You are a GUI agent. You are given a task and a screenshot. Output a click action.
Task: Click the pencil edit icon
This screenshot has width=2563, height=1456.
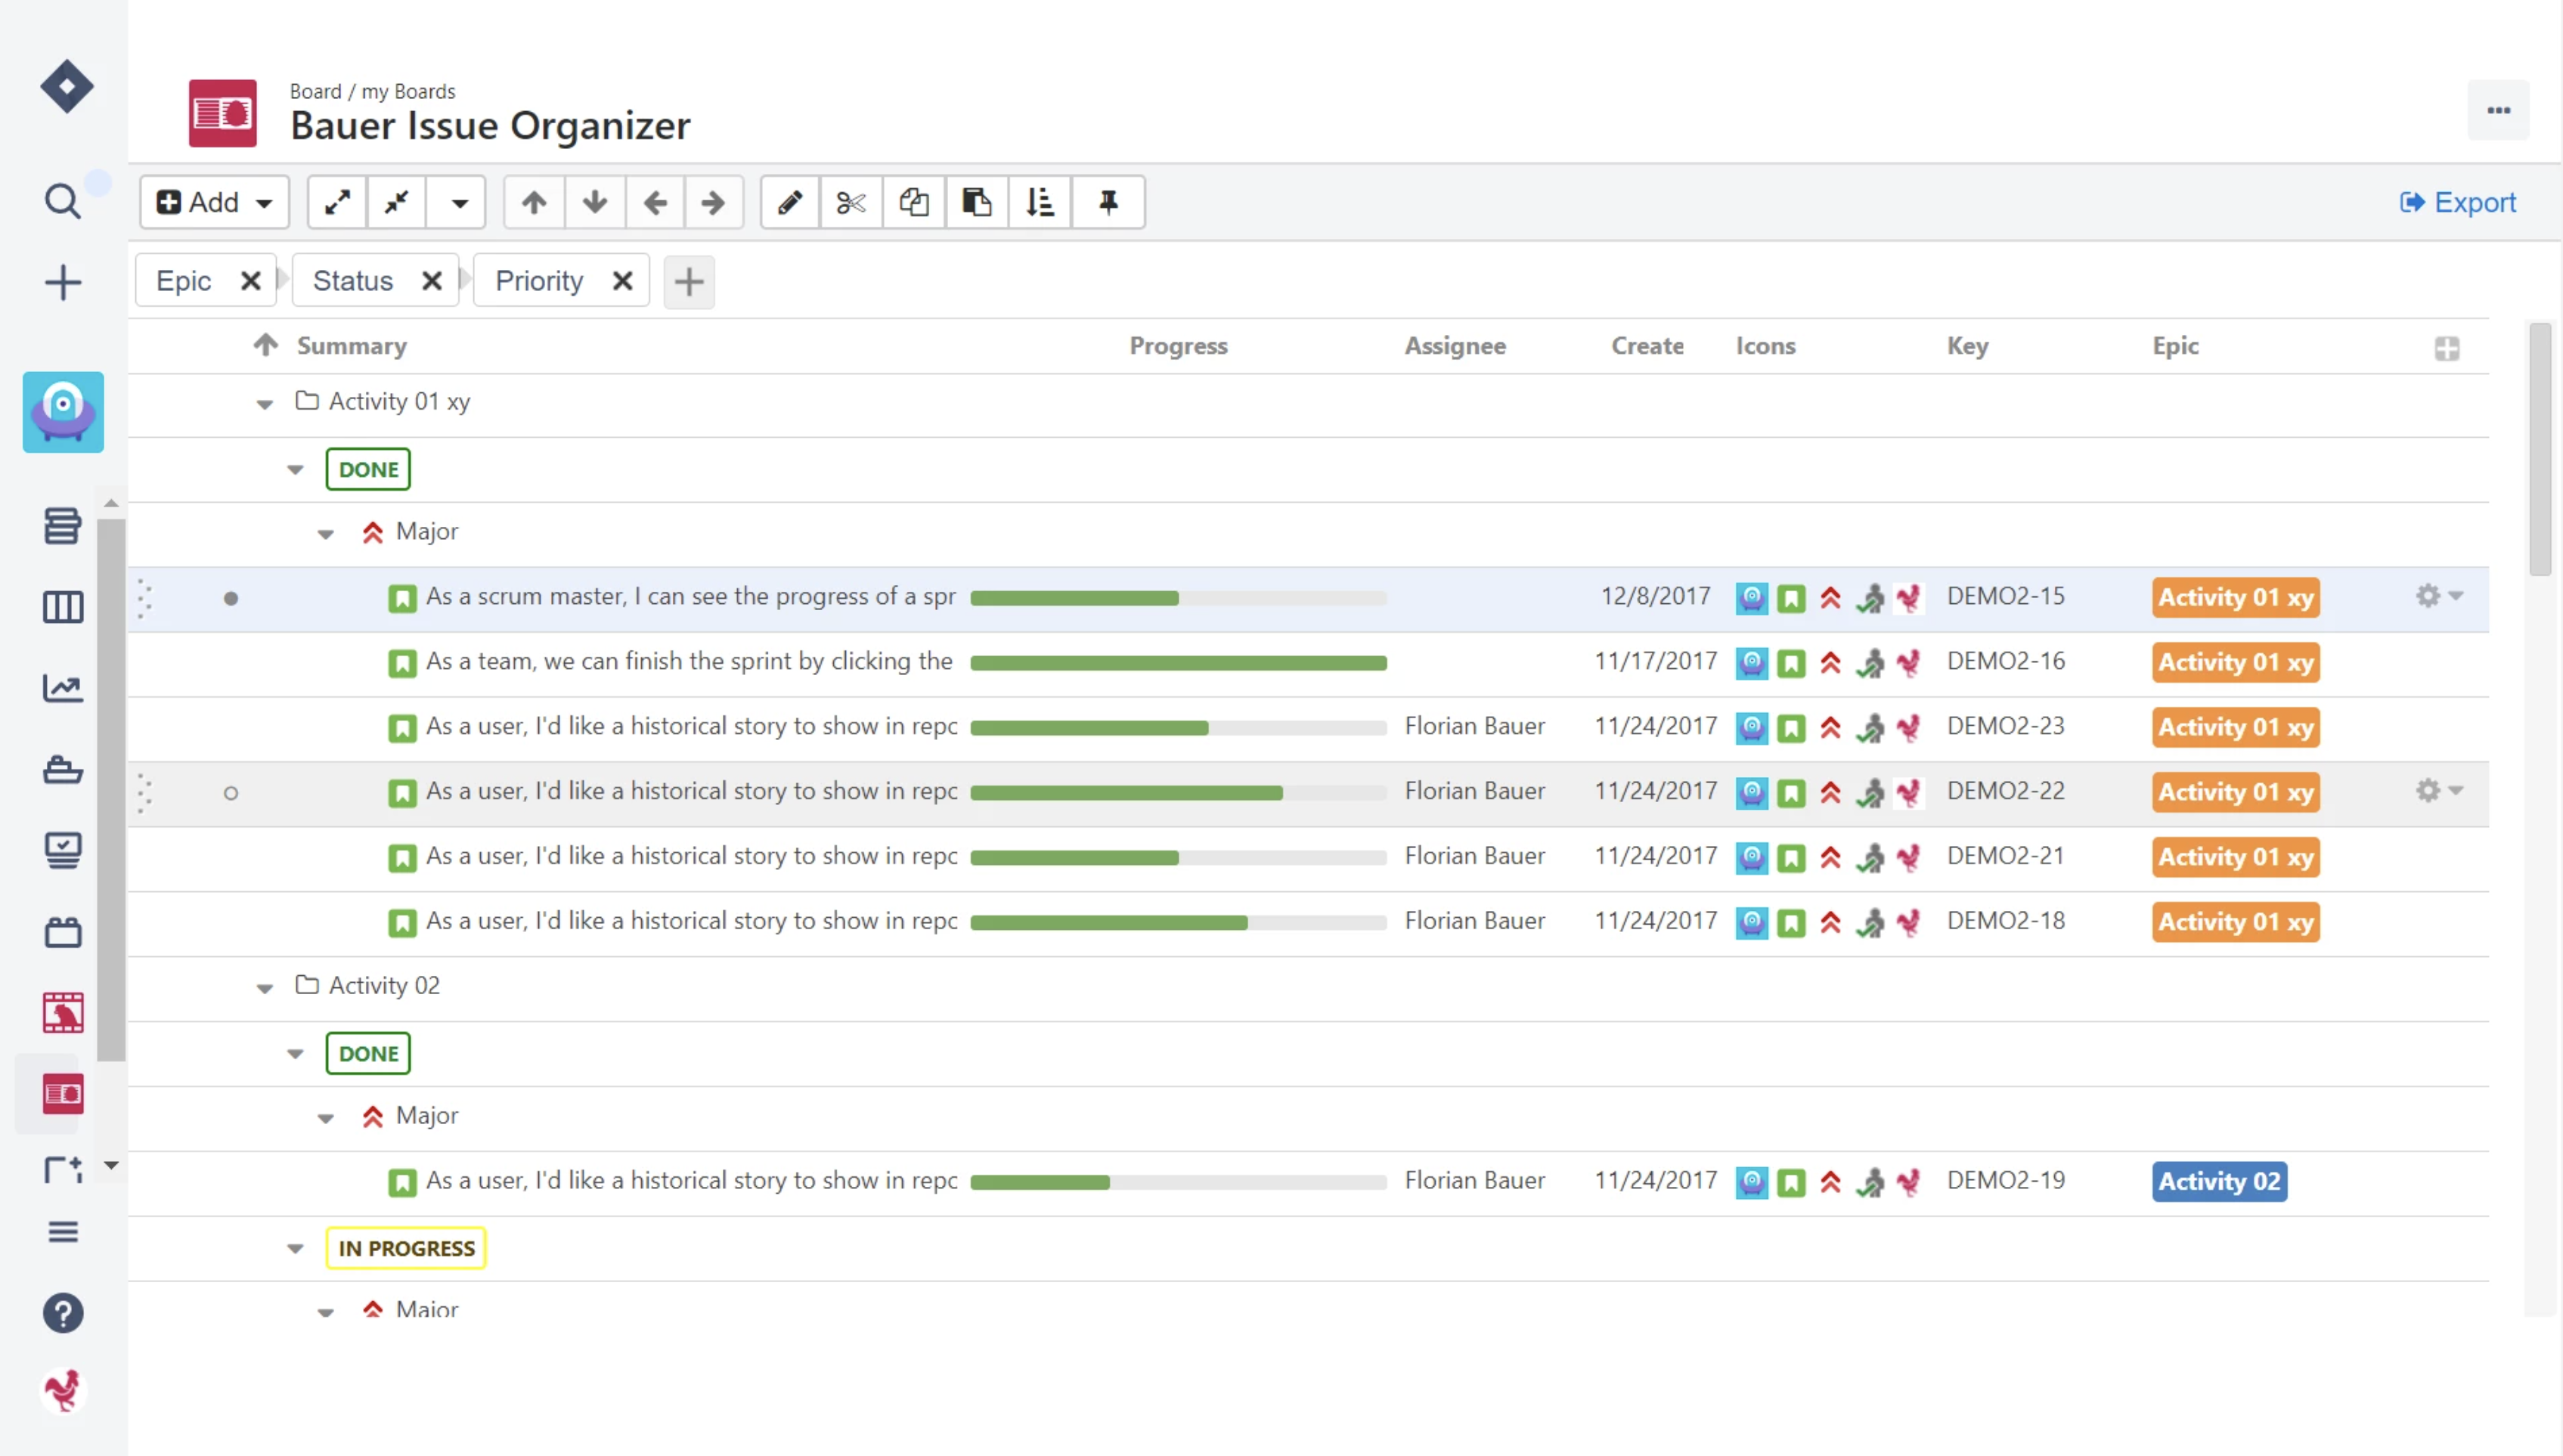click(x=790, y=203)
